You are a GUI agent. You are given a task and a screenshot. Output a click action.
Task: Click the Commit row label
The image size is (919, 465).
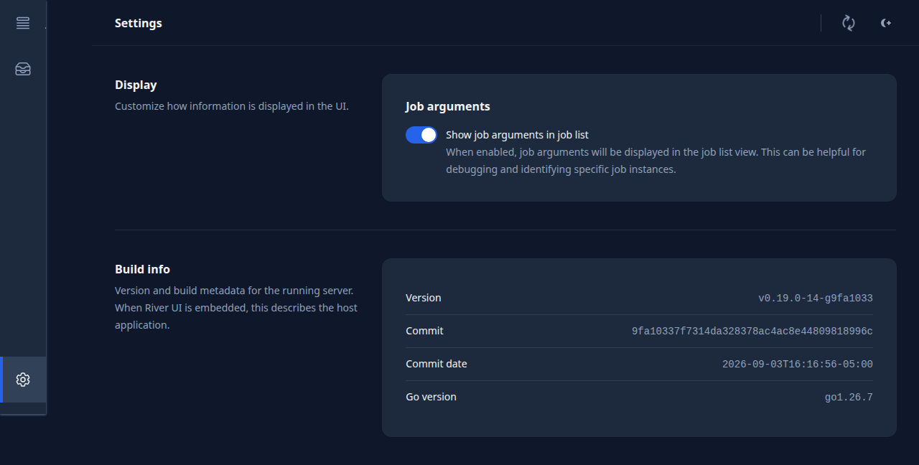click(x=424, y=331)
